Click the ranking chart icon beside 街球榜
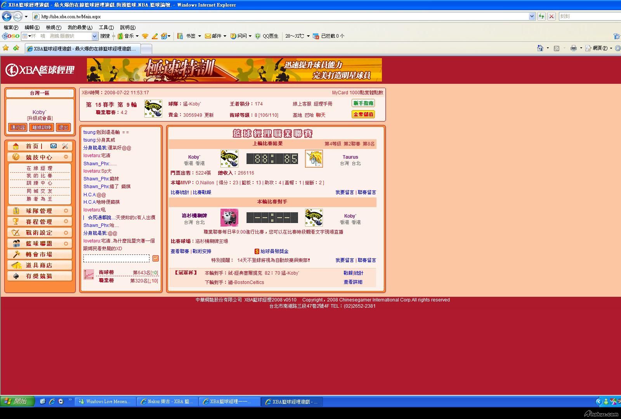This screenshot has height=419, width=621. coord(89,275)
